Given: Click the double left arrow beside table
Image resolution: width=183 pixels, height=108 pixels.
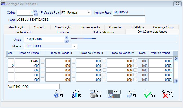Looking at the screenshot, I should coord(176,59).
